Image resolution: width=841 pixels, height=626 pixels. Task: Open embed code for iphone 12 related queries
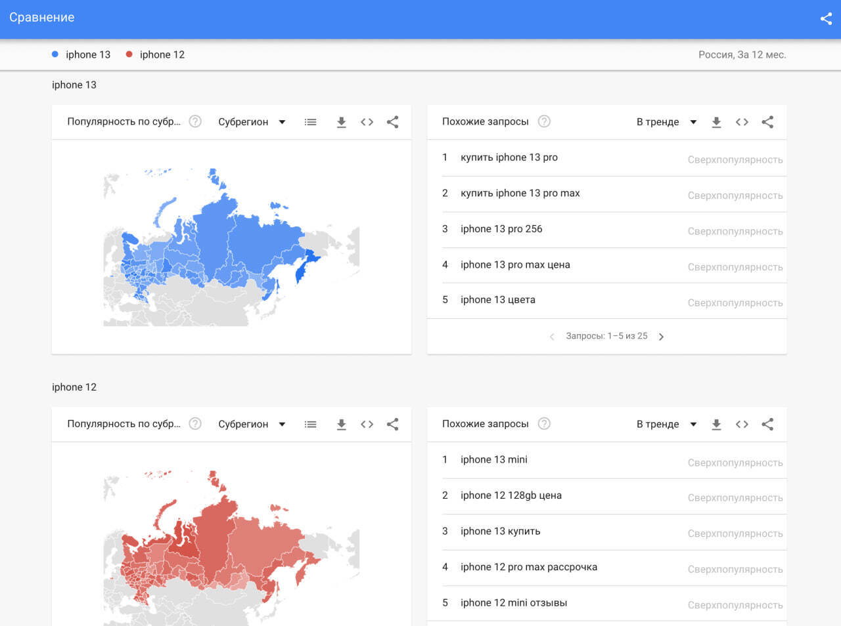click(x=742, y=424)
